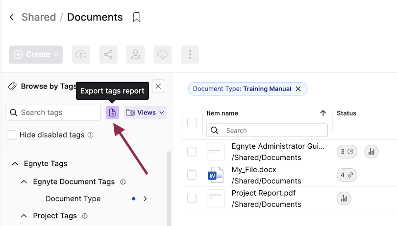Collapse the Egnyte Tags tree section
Viewport: 397px width, 226px height.
click(15, 164)
